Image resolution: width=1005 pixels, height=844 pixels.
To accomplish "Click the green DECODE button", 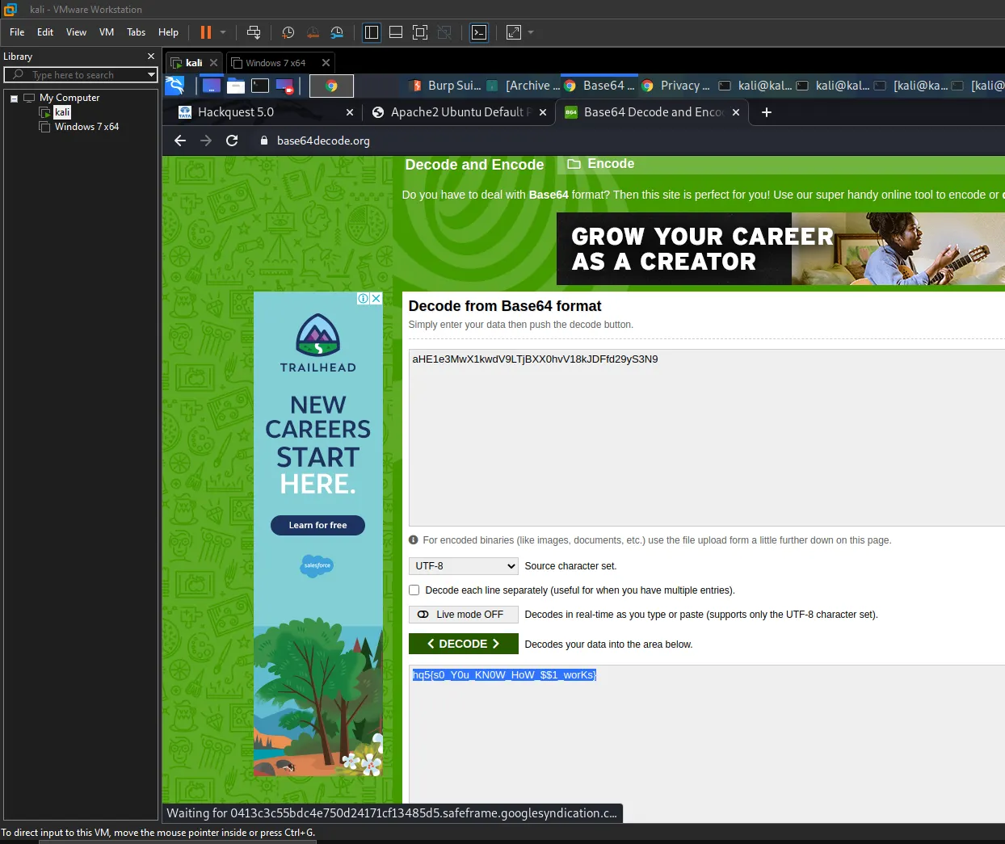I will click(463, 644).
